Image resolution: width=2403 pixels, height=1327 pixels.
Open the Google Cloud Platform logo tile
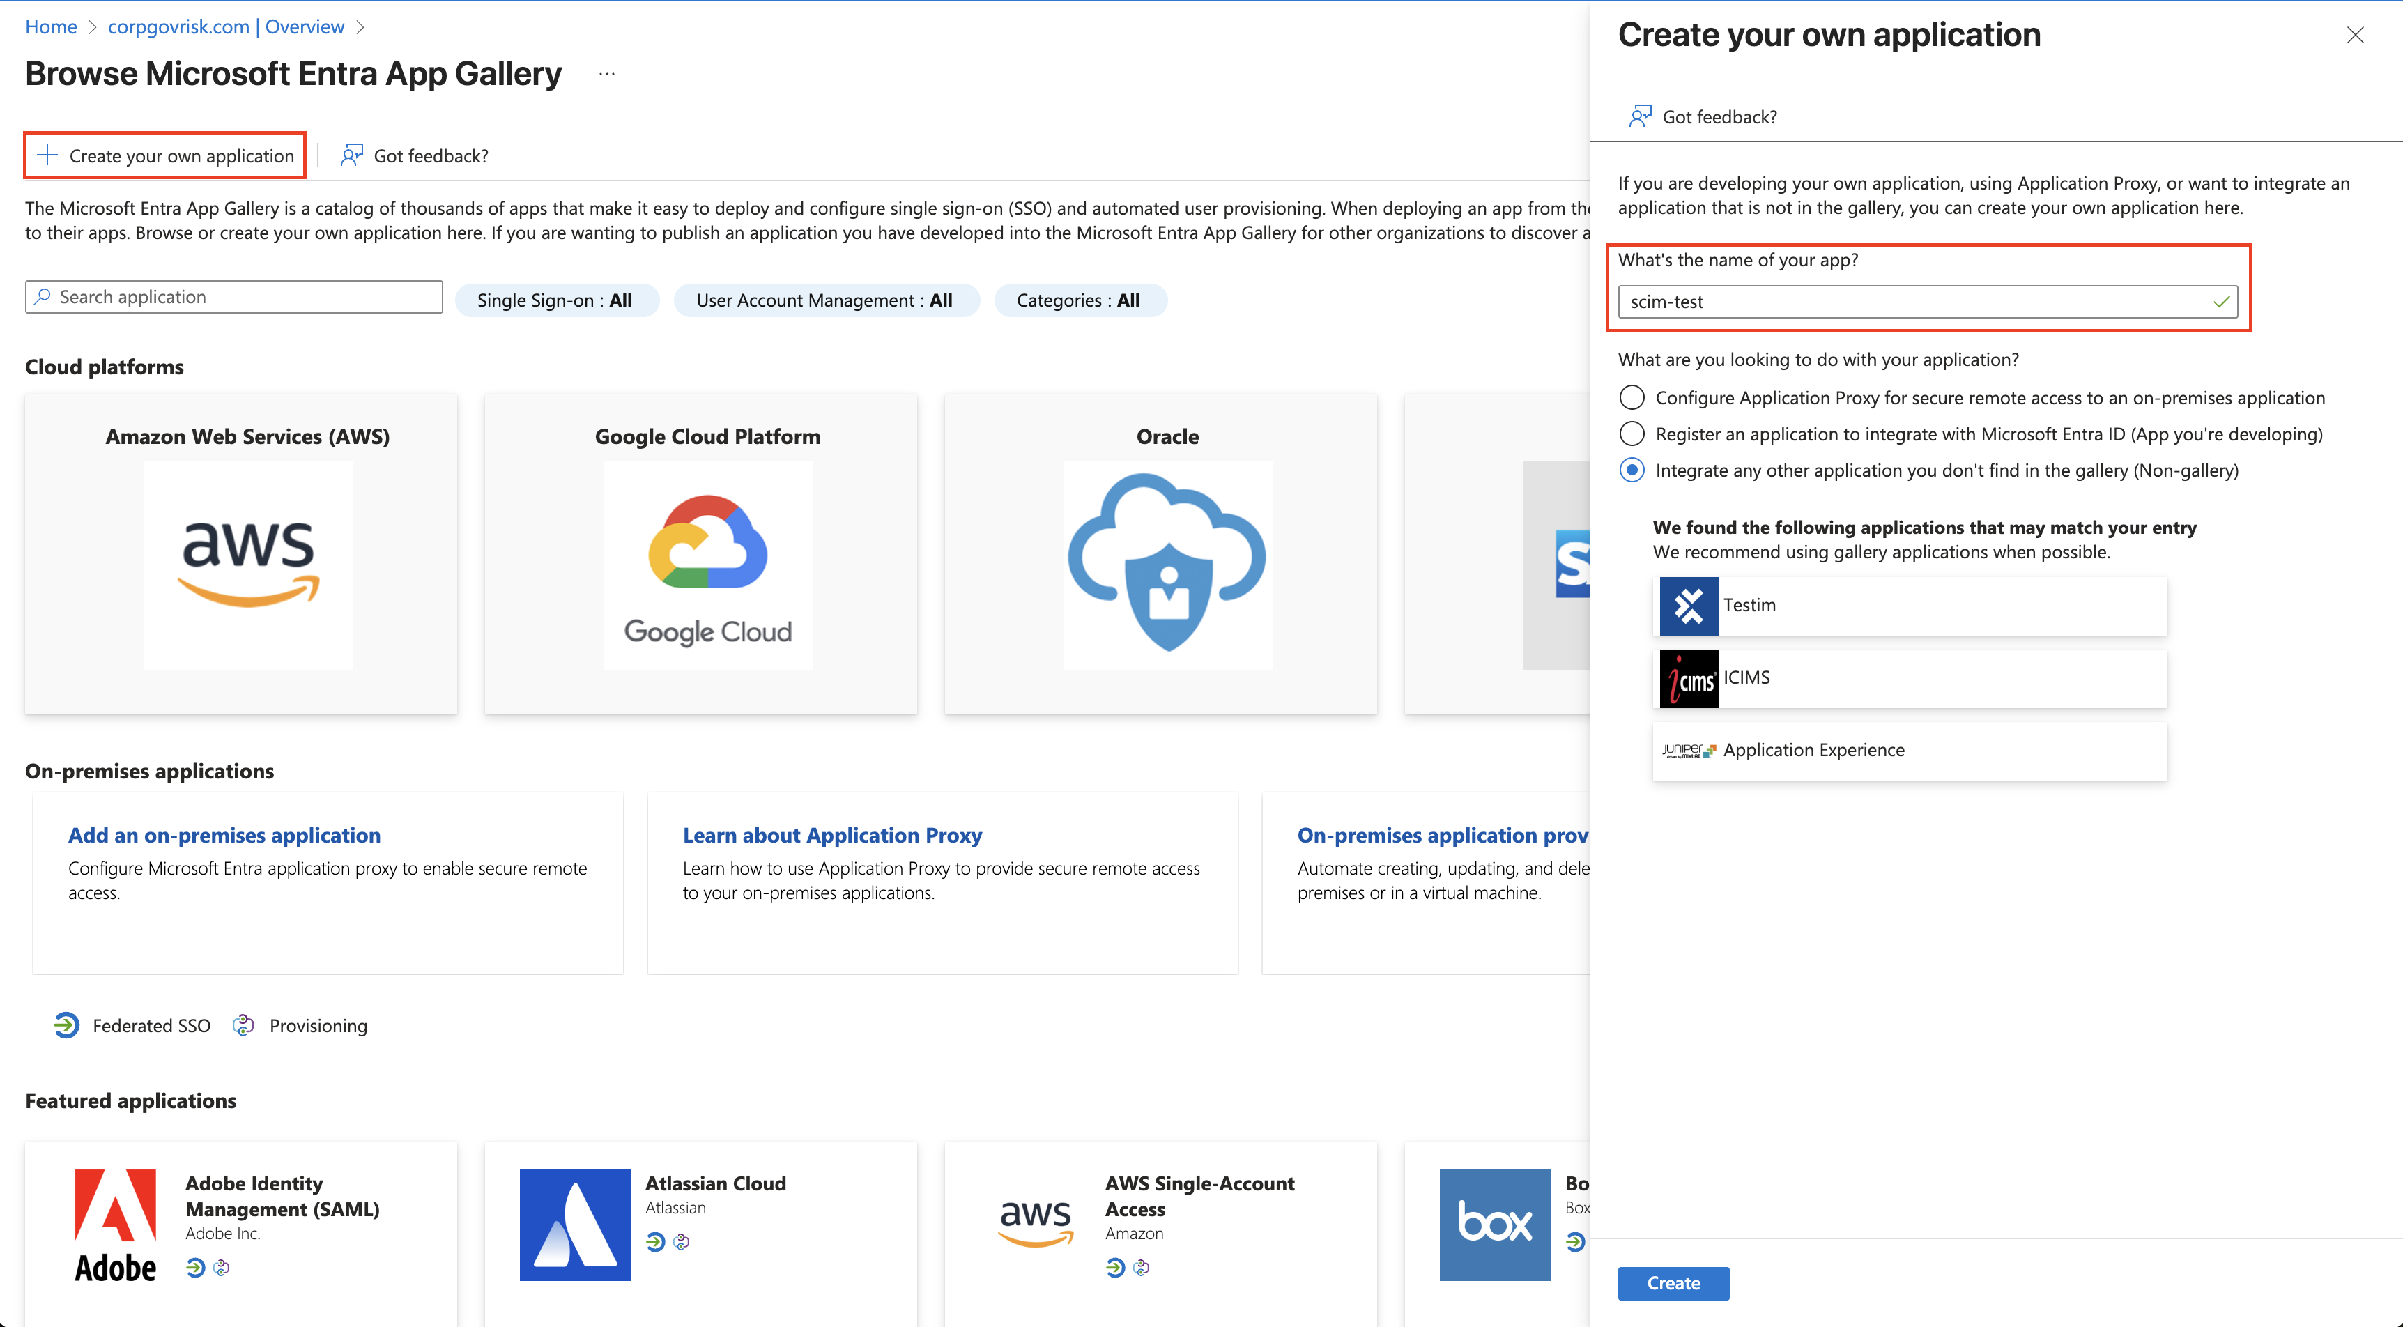pyautogui.click(x=707, y=565)
